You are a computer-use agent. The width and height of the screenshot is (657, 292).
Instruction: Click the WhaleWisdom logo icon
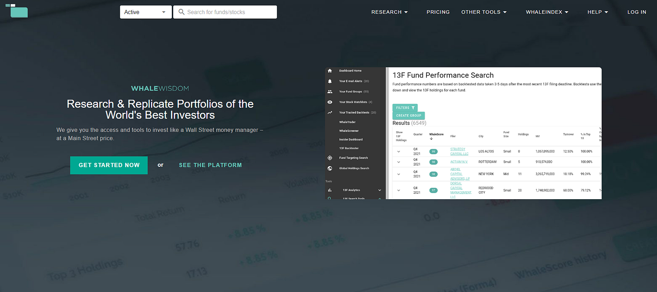pyautogui.click(x=16, y=10)
